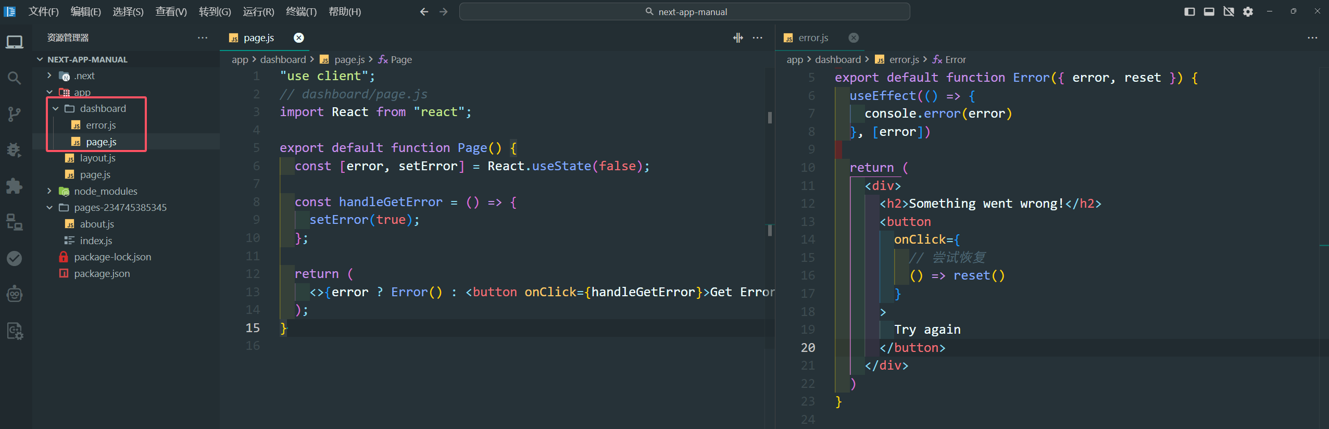
Task: Close the error.js editor tab
Action: [854, 37]
